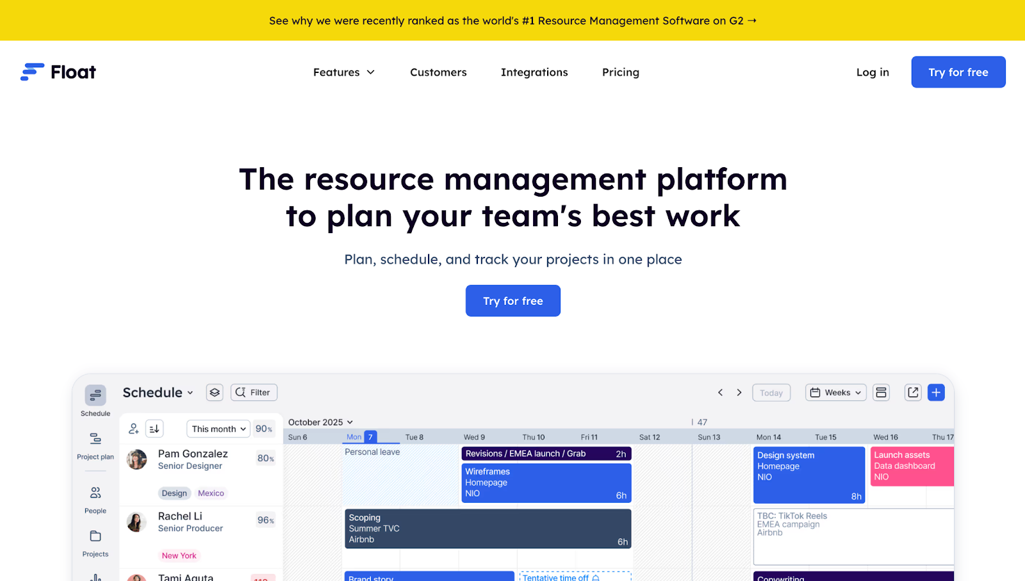Open the People sidebar icon
This screenshot has height=581, width=1025.
[95, 493]
